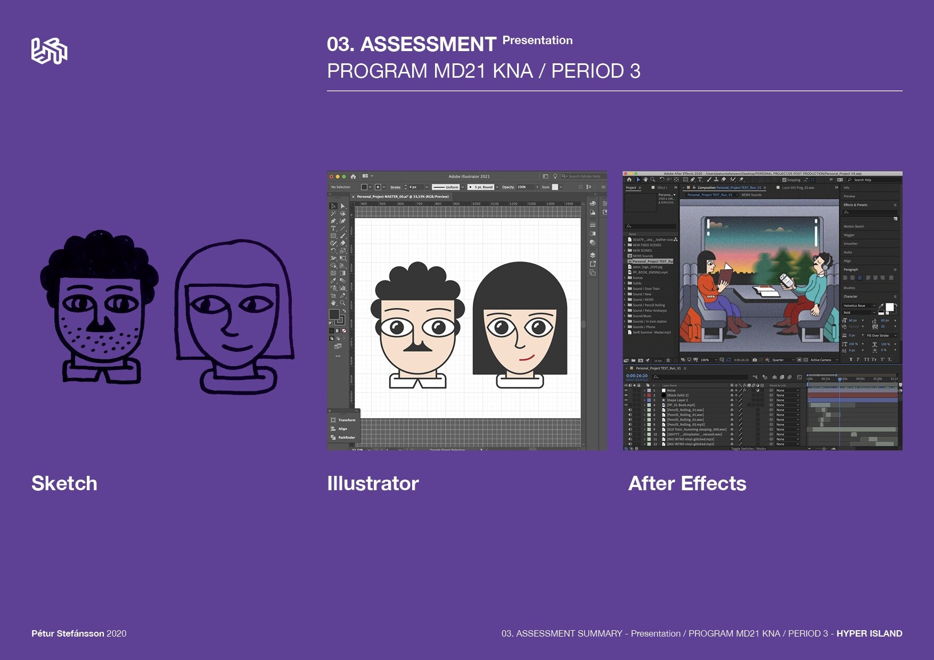Image resolution: width=934 pixels, height=660 pixels.
Task: Select the Rectangle tool in Illustrator toolbar
Action: point(333,236)
